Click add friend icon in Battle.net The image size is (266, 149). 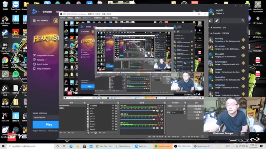pyautogui.click(x=210, y=21)
